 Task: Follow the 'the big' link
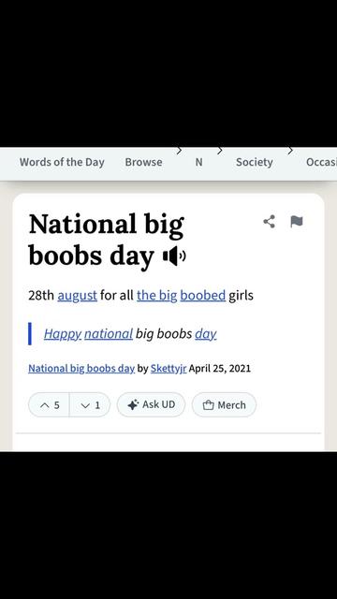pos(157,296)
